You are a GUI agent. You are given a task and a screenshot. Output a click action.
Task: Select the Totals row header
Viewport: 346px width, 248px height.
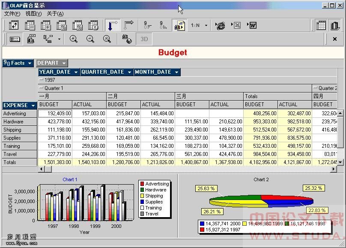click(19, 162)
